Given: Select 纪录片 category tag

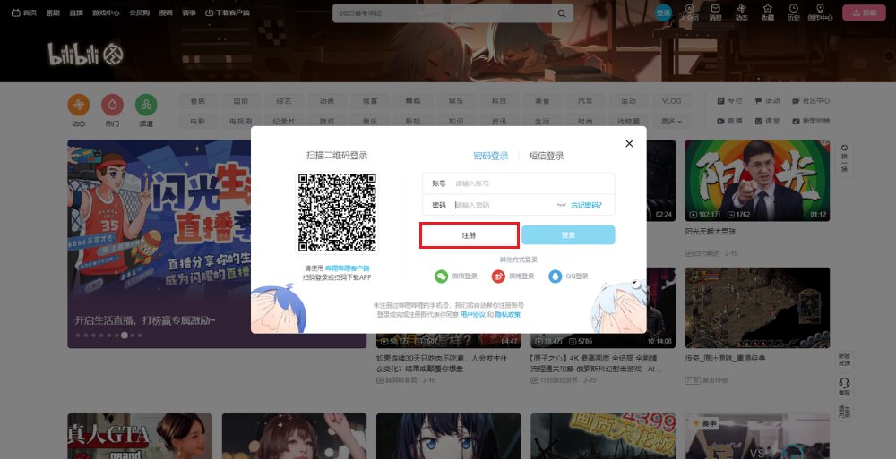Looking at the screenshot, I should [x=283, y=121].
